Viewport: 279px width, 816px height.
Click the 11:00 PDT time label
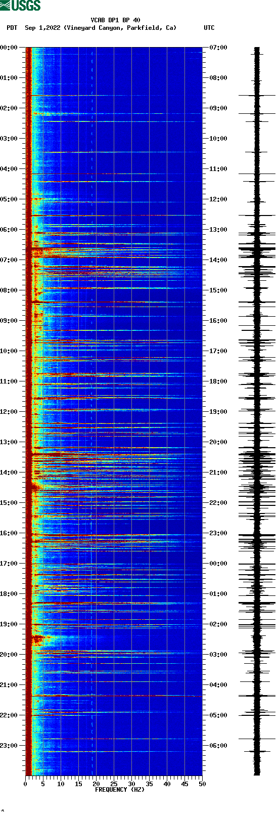[9, 381]
